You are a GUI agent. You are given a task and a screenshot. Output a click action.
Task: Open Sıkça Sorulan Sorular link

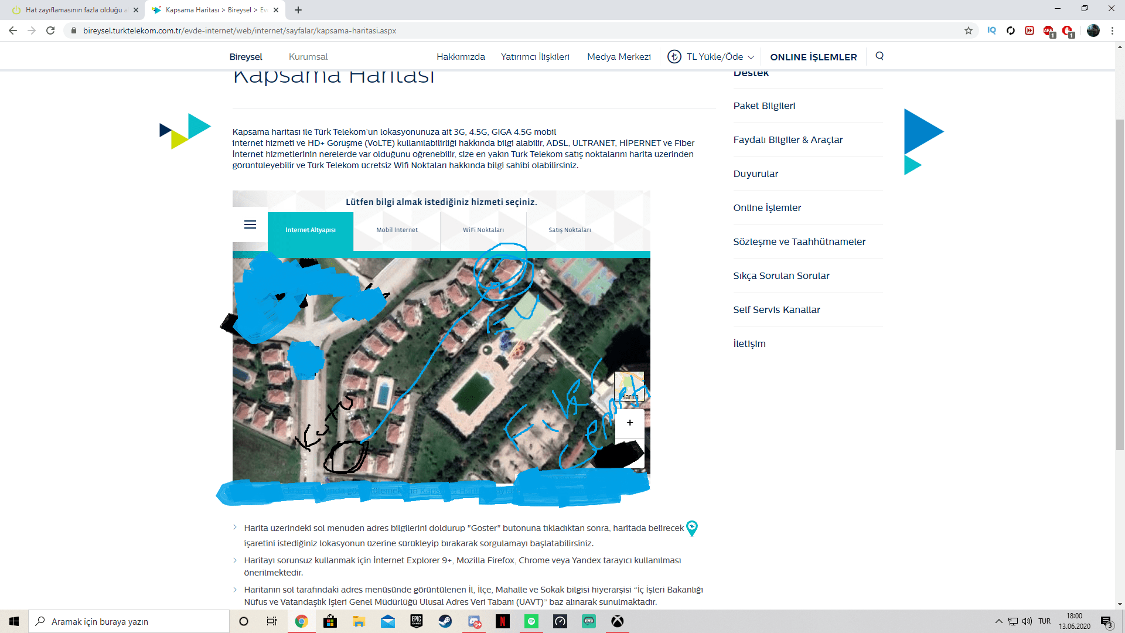click(781, 275)
